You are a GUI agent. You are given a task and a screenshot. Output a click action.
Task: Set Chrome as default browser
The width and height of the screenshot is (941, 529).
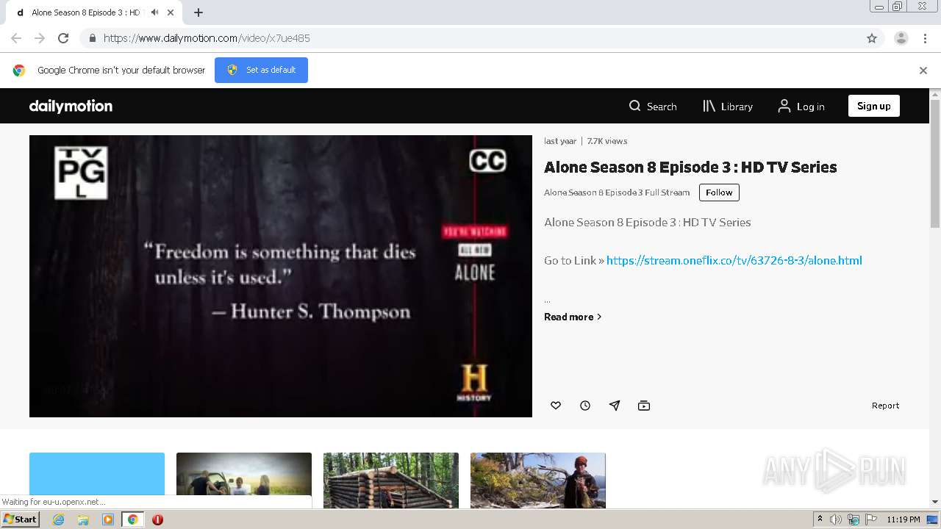click(261, 70)
